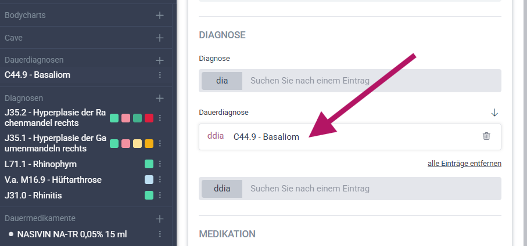Open three-dot menu for NASIVIN NA-TR medication

click(x=160, y=234)
